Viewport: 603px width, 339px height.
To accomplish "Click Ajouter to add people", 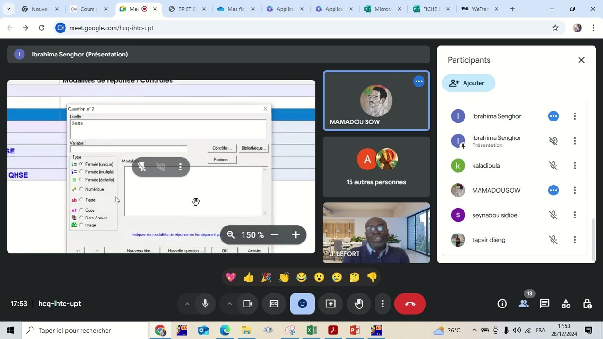I will [468, 83].
